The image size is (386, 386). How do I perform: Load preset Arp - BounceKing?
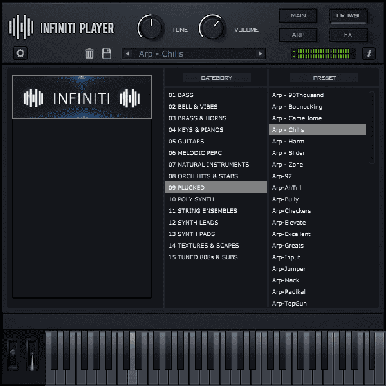coord(318,107)
